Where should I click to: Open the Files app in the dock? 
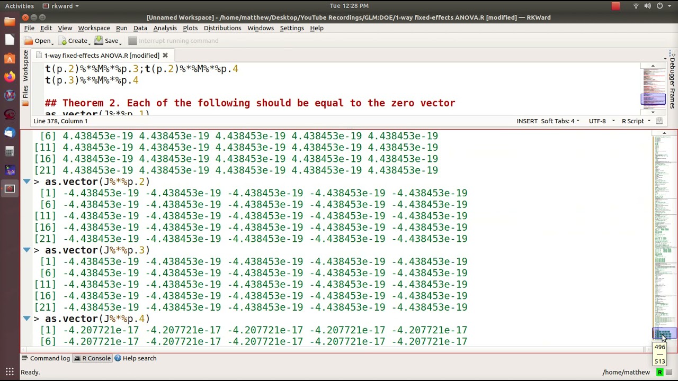[10, 22]
